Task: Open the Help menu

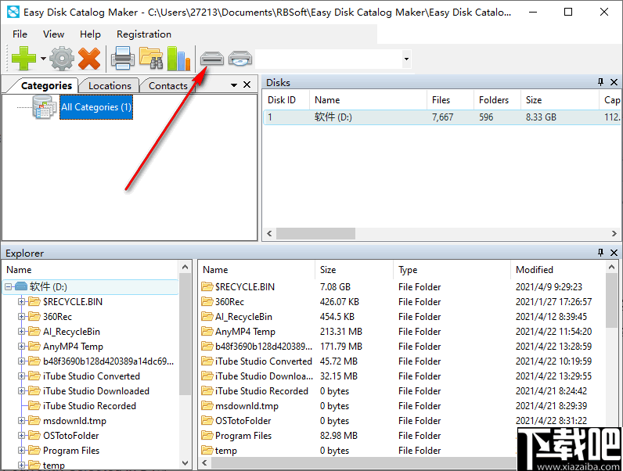Action: (x=90, y=34)
